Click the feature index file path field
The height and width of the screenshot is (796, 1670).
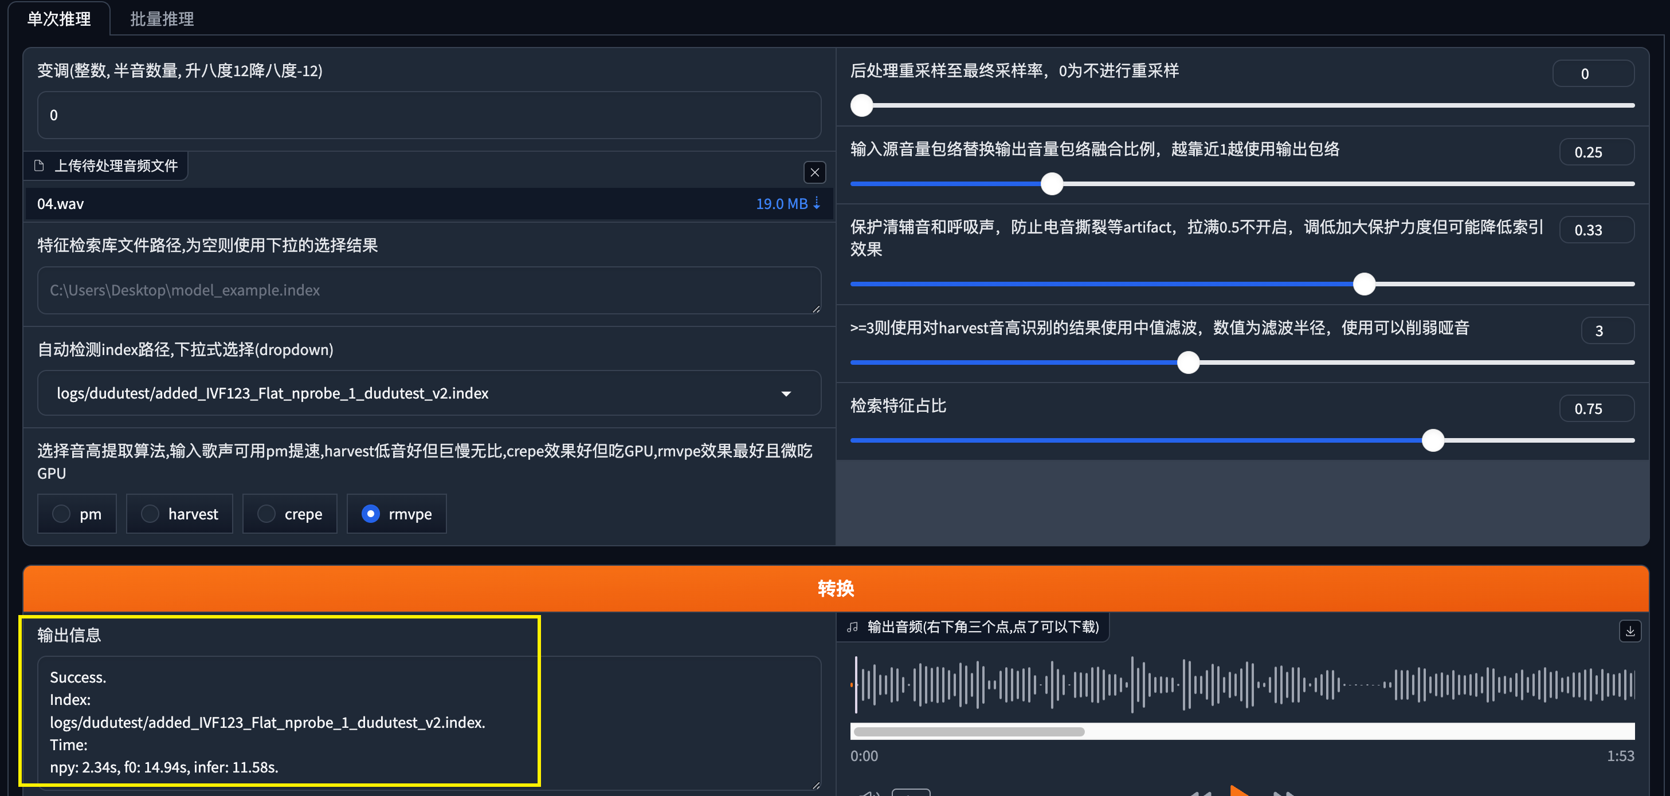429,290
